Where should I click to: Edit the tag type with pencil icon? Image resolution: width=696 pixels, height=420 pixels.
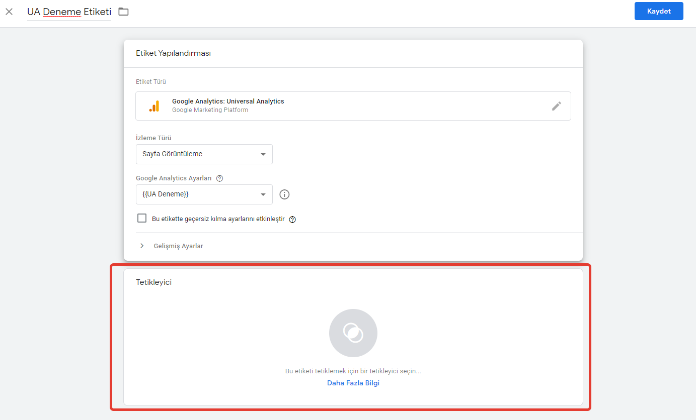point(556,106)
